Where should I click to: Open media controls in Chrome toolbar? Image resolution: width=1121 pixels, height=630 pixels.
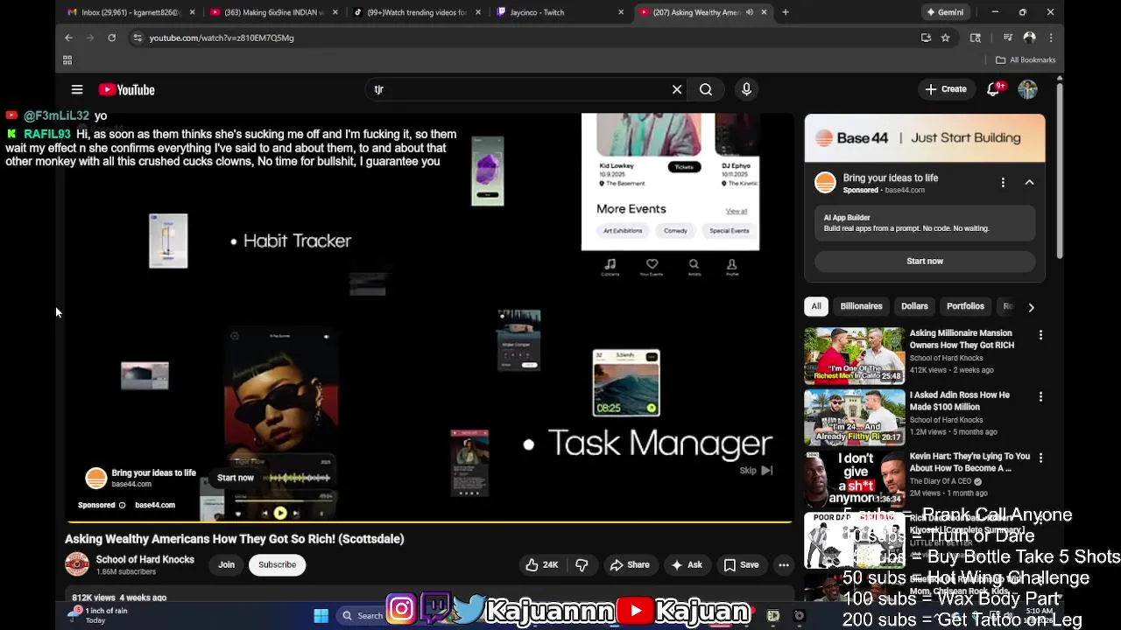(1007, 38)
